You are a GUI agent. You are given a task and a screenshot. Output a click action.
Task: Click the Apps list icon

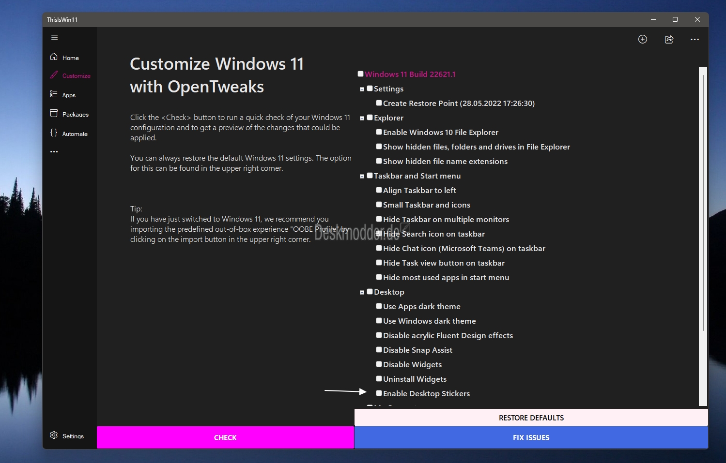(x=54, y=94)
